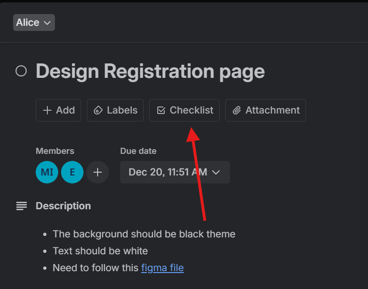Add a Checklist to the card
The width and height of the screenshot is (368, 289).
click(184, 110)
